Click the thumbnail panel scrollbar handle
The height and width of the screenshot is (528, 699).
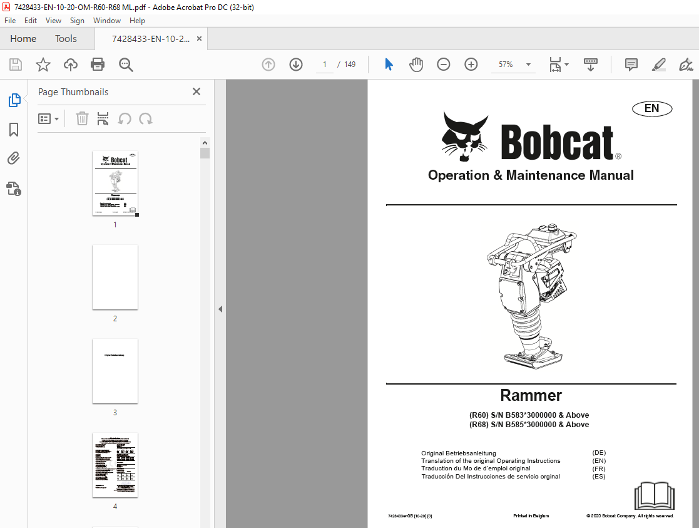pos(205,153)
